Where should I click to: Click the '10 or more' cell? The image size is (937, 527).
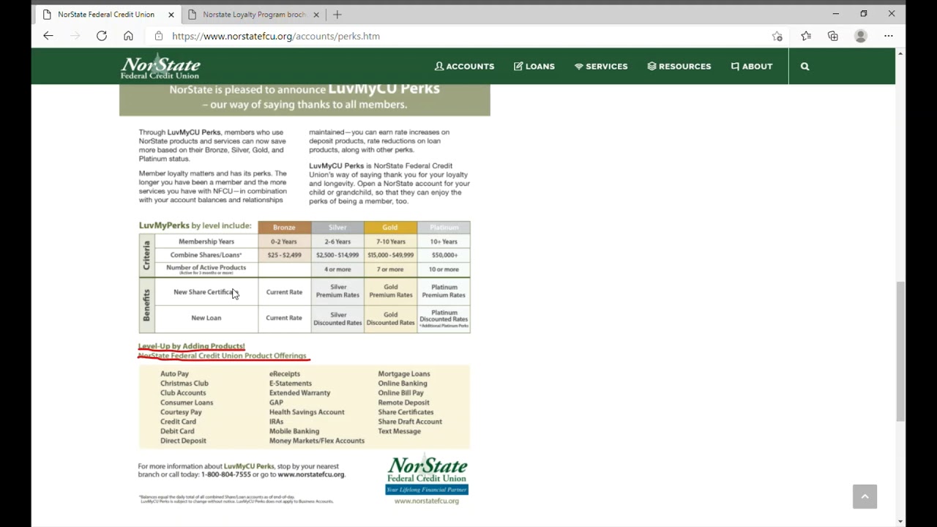[444, 269]
